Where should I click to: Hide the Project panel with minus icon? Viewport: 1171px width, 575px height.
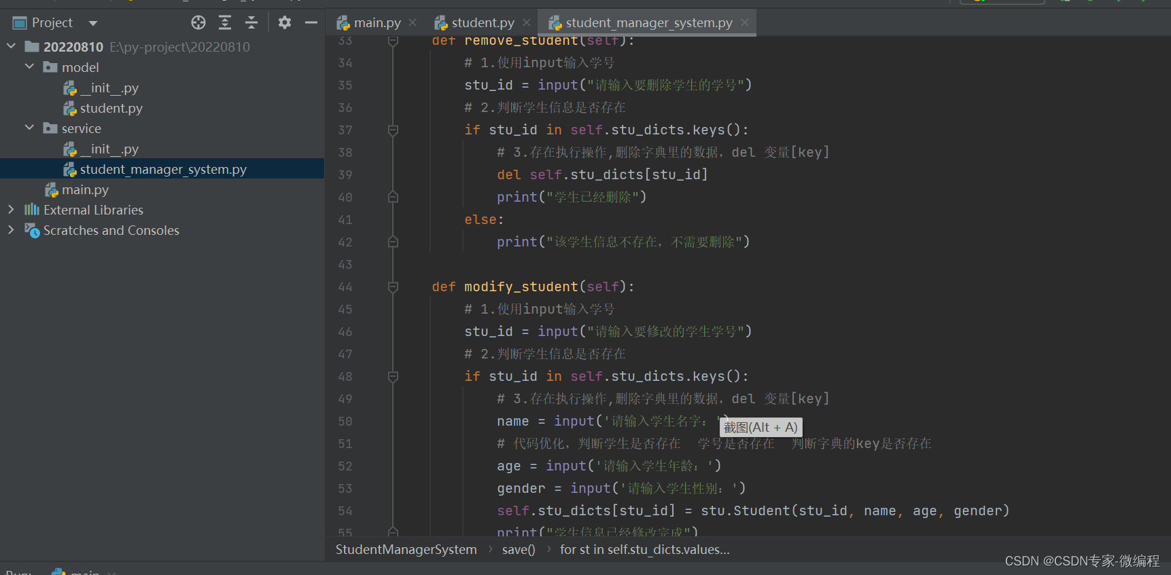click(311, 22)
